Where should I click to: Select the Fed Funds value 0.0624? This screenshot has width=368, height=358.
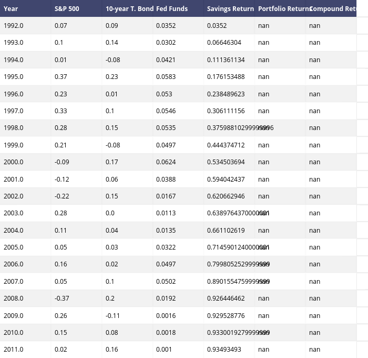pyautogui.click(x=166, y=162)
